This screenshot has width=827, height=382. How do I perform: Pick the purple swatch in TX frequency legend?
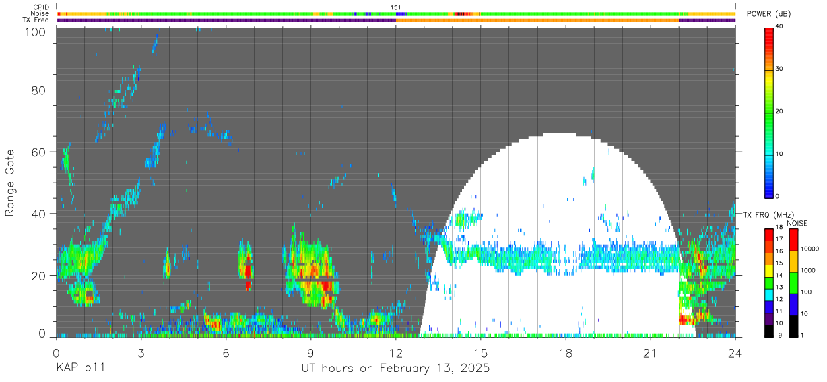coord(769,319)
